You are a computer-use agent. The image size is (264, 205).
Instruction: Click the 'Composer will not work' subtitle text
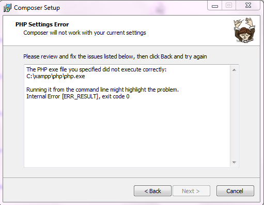click(x=85, y=33)
